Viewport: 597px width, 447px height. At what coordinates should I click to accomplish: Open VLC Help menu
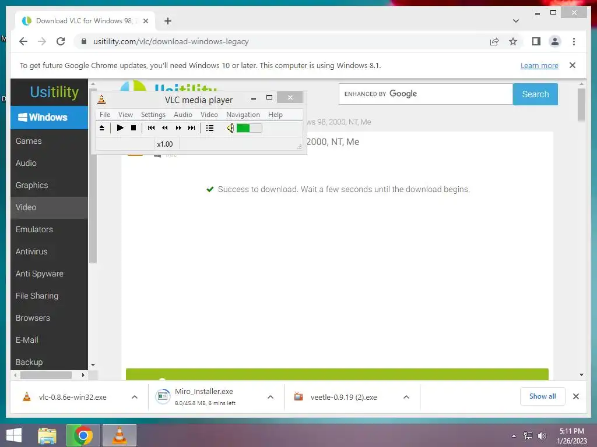coord(275,115)
